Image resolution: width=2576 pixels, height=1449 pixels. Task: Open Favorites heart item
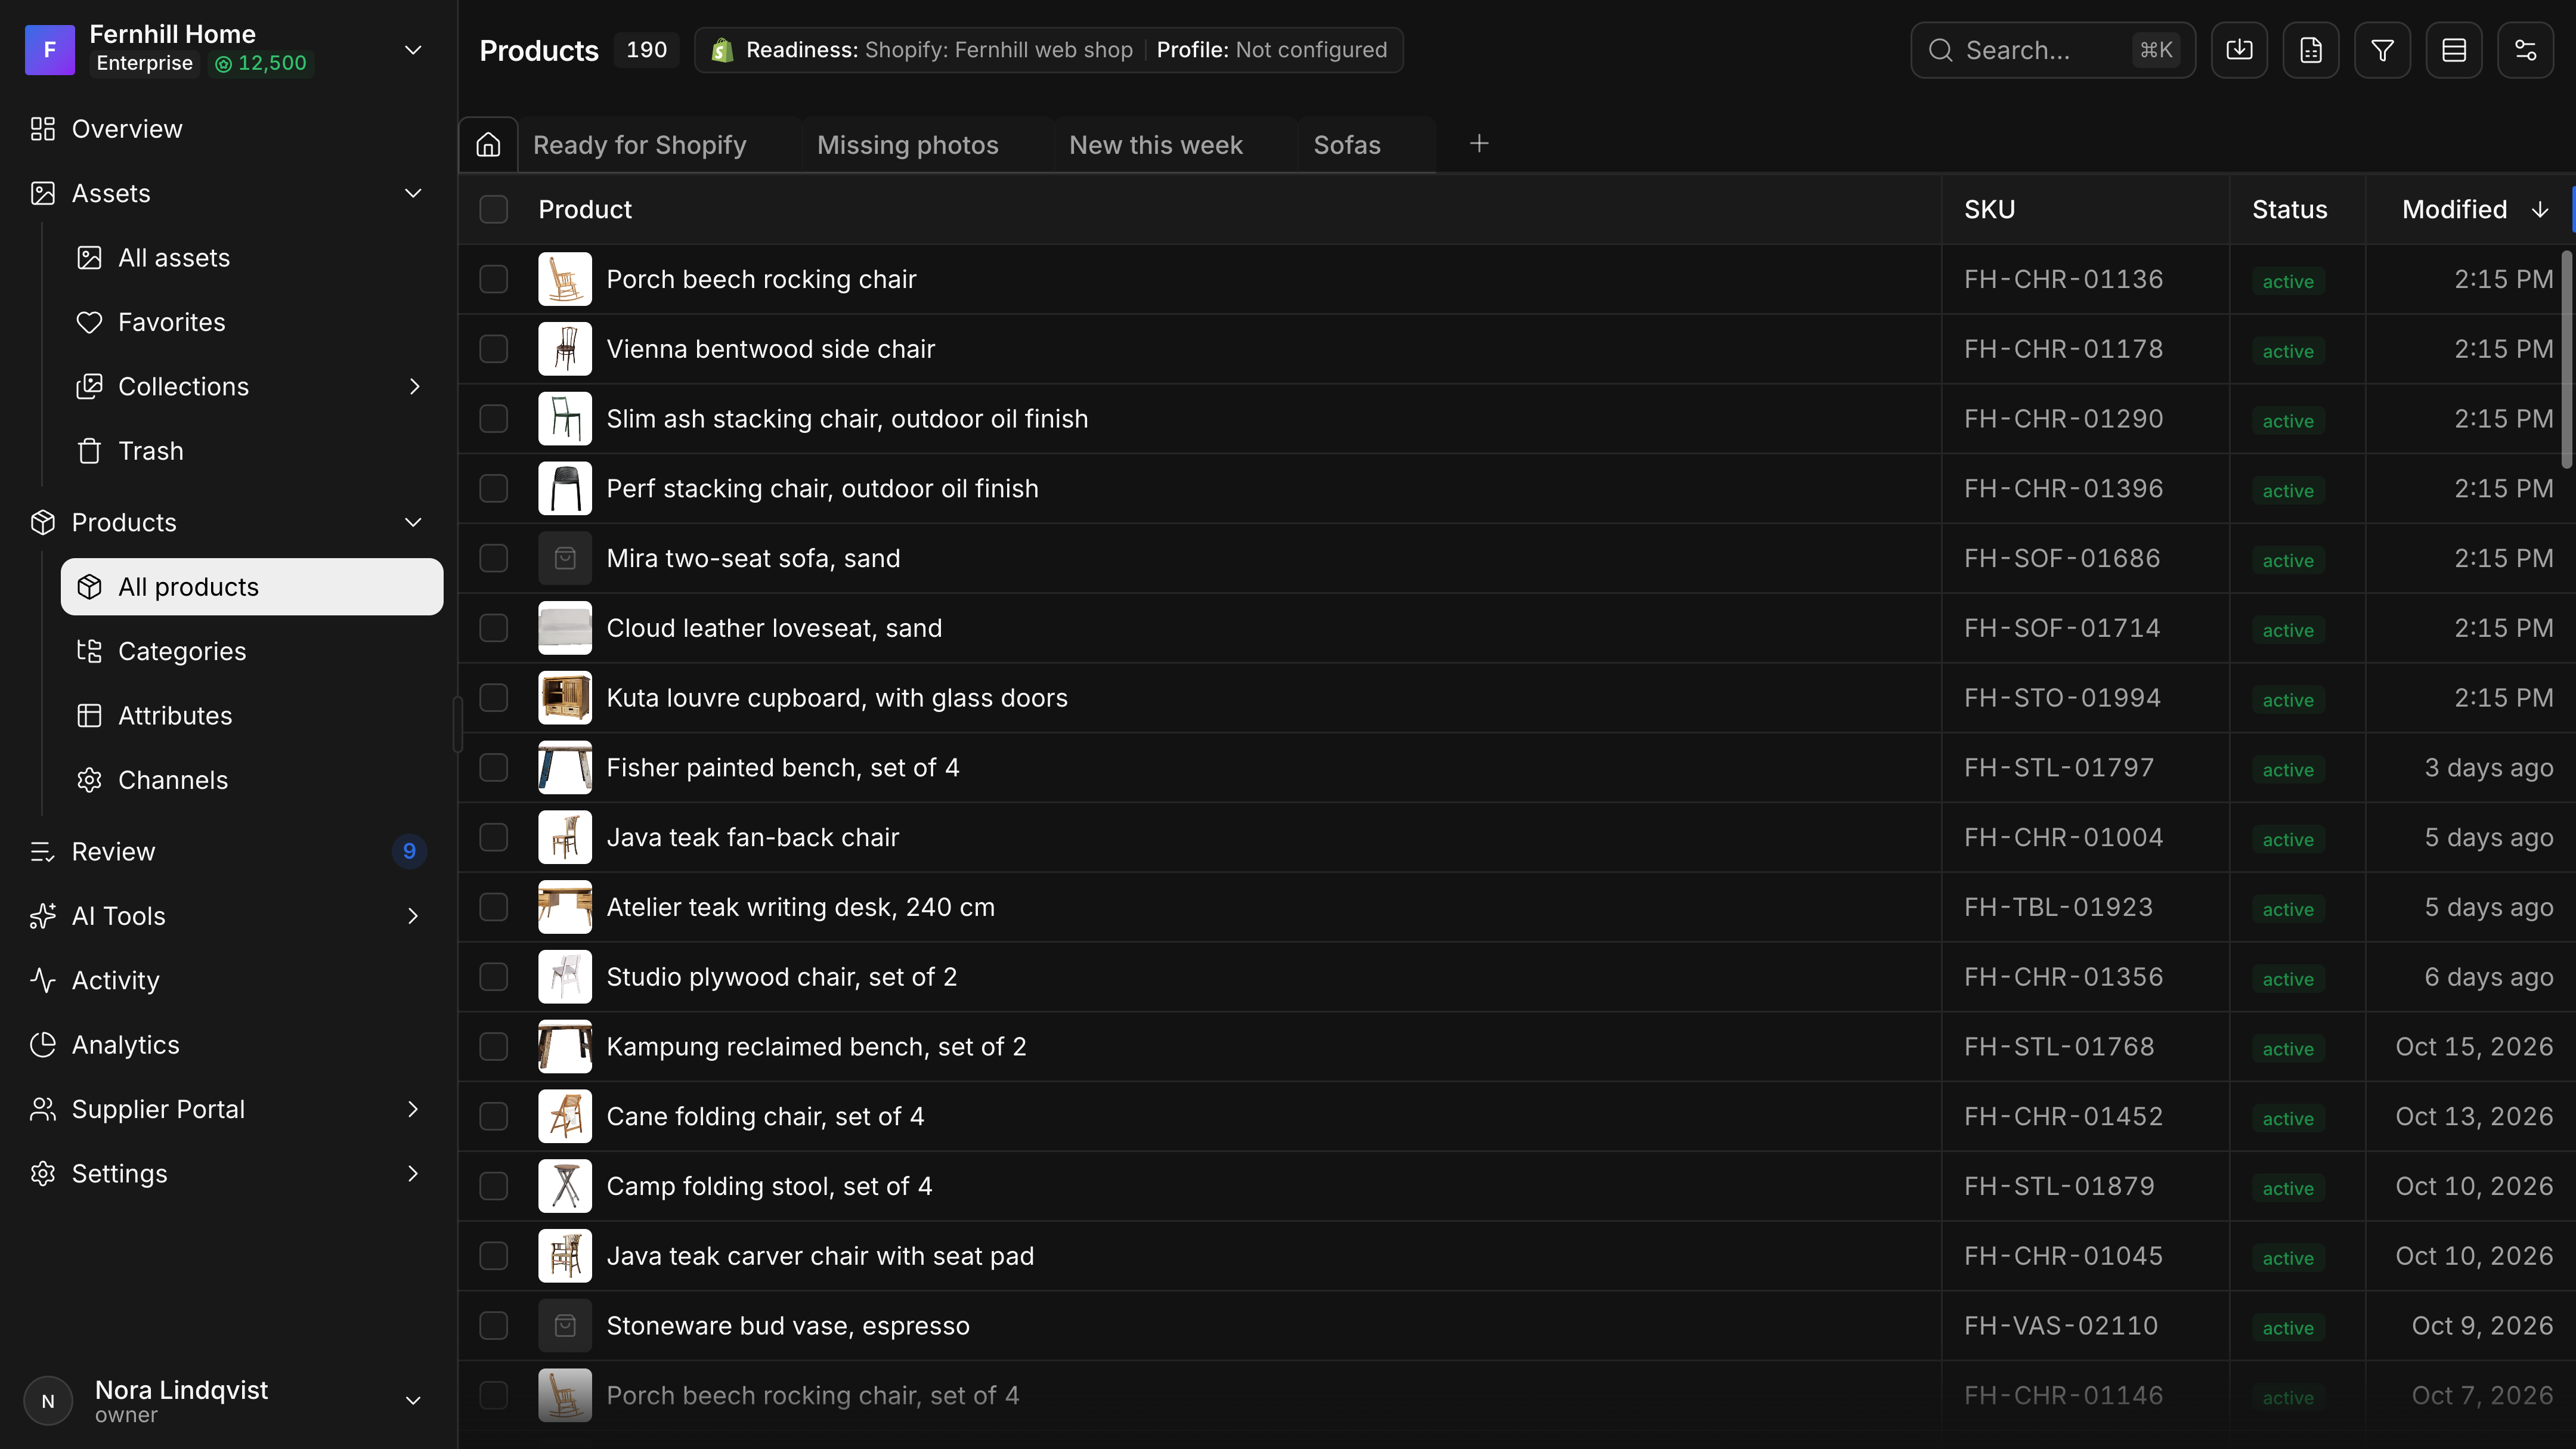252,322
